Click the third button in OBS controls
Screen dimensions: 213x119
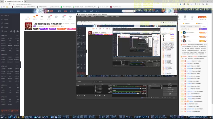pos(170,90)
